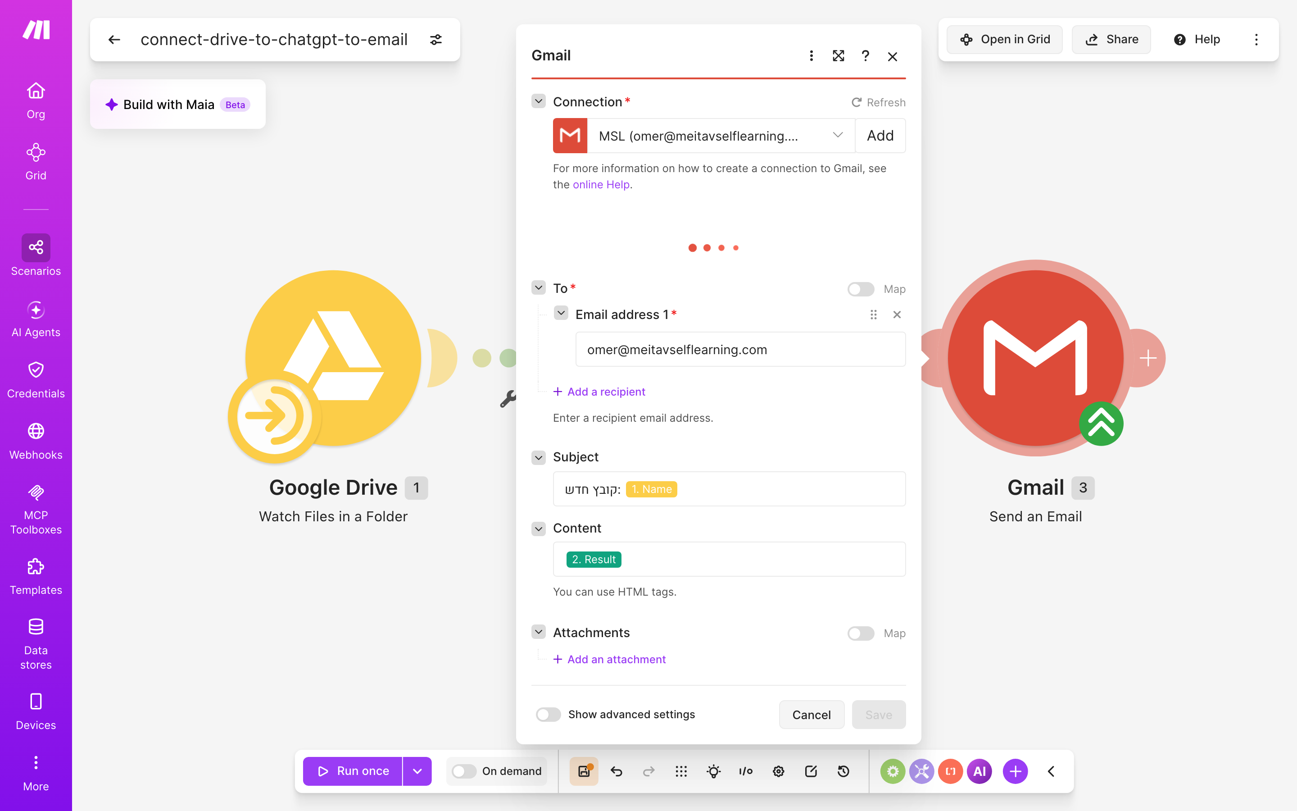This screenshot has height=811, width=1297.
Task: Select the 2. Result variable pill
Action: [593, 560]
